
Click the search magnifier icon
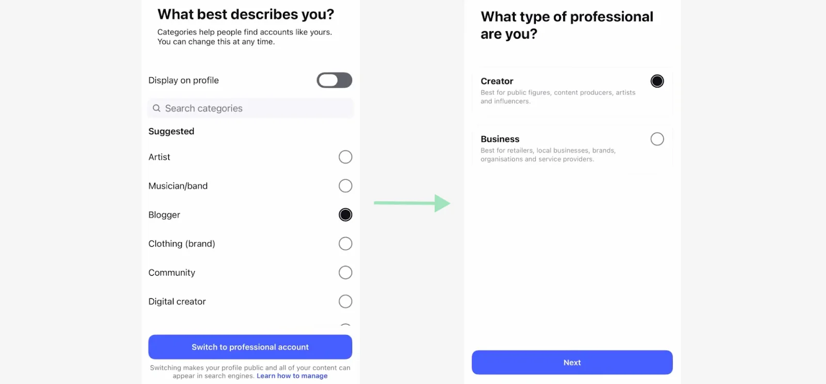coord(156,108)
